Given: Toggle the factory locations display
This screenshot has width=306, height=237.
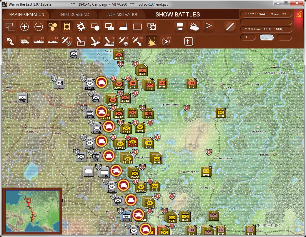Looking at the screenshot, I should [123, 27].
